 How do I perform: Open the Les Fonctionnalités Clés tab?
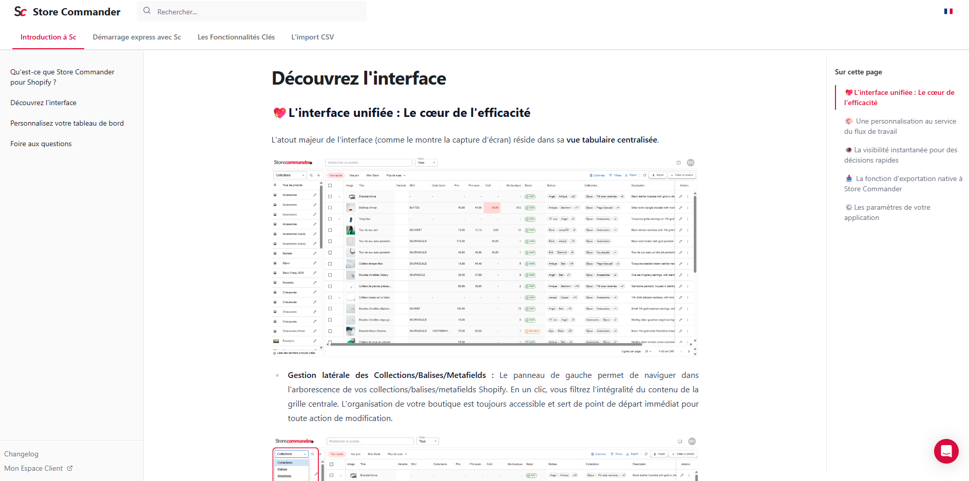tap(236, 37)
